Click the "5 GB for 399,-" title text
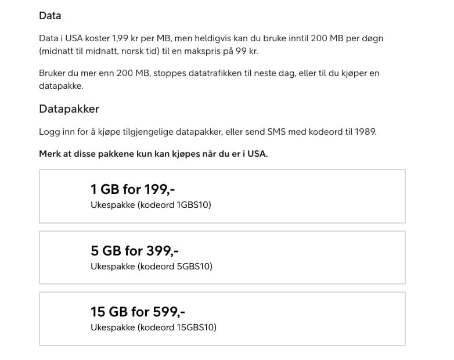 coord(134,251)
